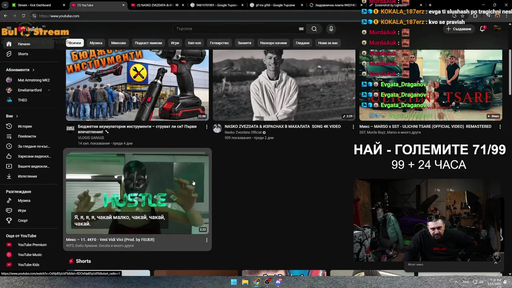Open VLOGIS GARAGE channel name link

(x=91, y=138)
